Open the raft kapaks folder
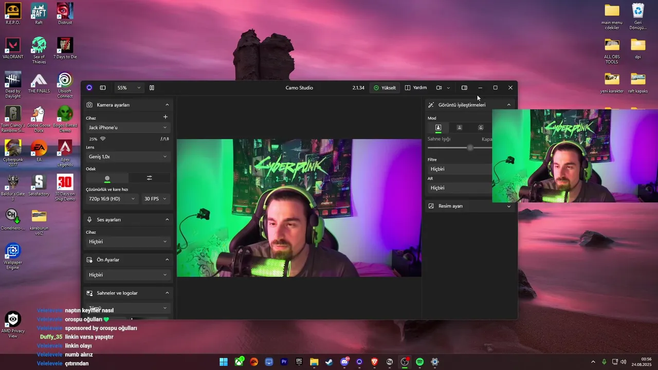Screen dimensions: 658x370 click(x=638, y=82)
